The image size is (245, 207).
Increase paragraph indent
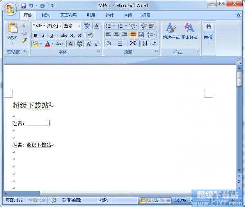[x=151, y=26]
